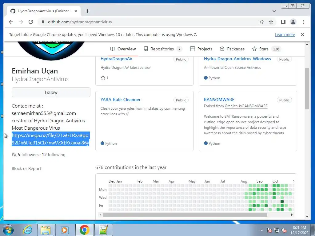Dismiss the Chrome update notification bar
Viewport: 315px width, 236px height.
[x=302, y=34]
